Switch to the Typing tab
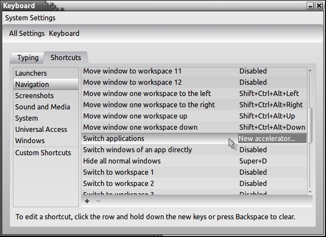The width and height of the screenshot is (326, 237). click(x=28, y=58)
